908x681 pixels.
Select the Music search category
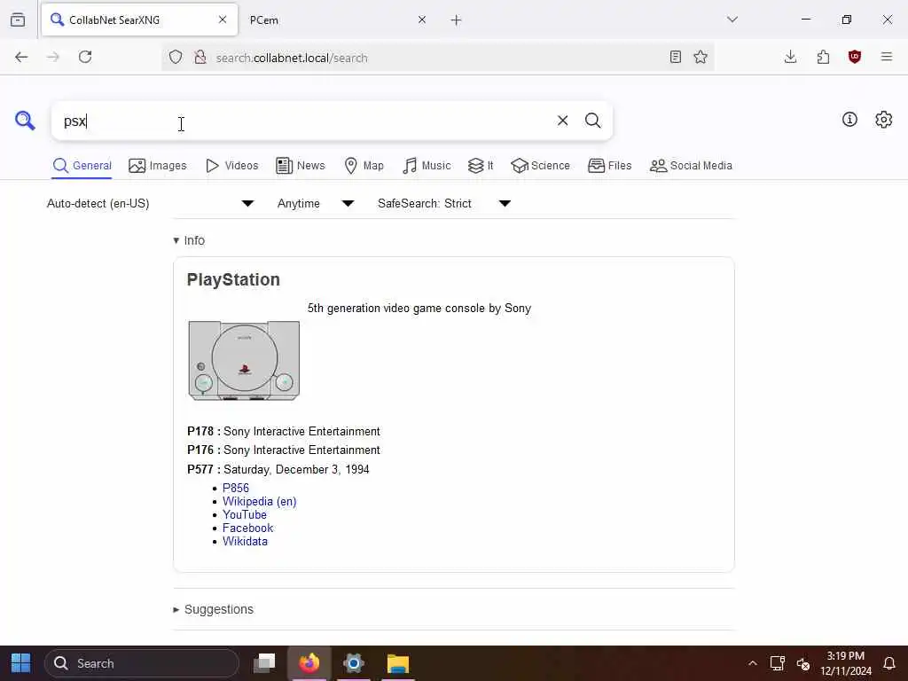[427, 166]
